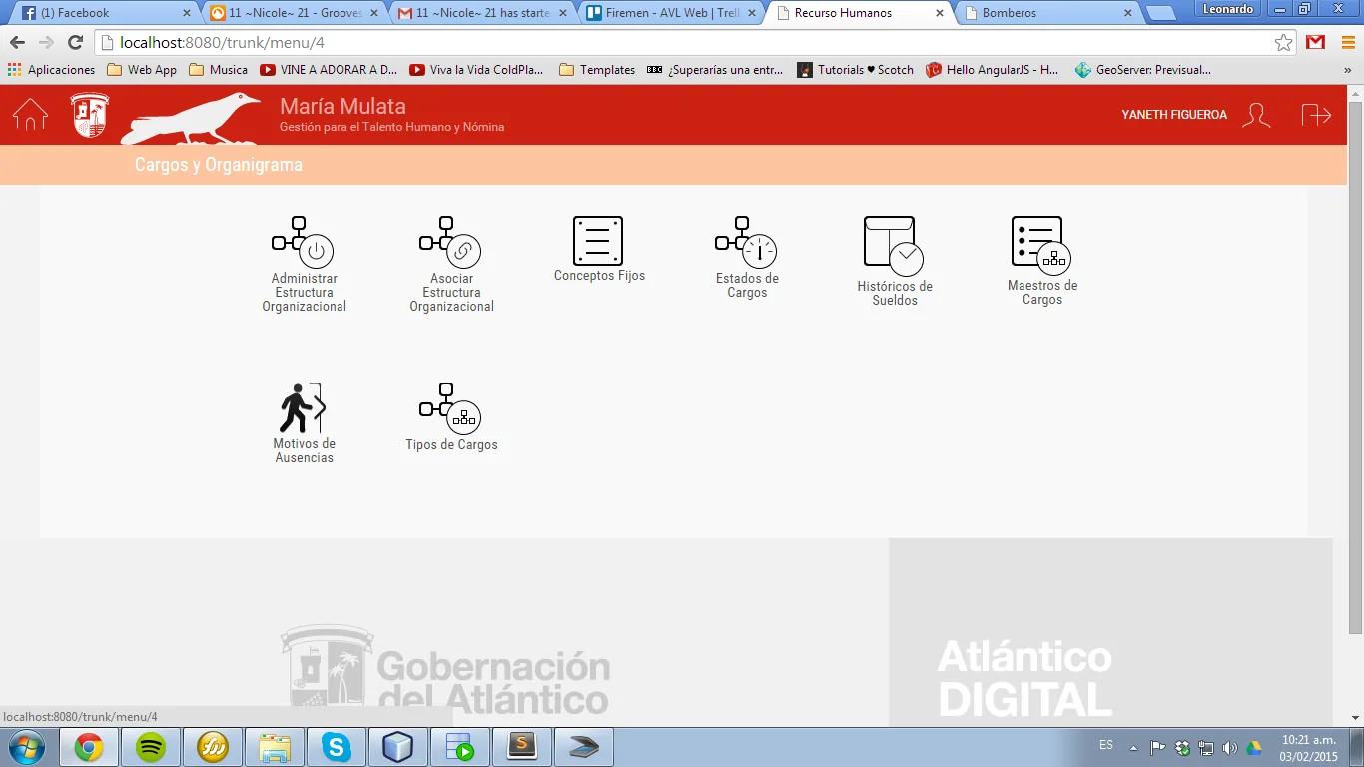Open Estados de Cargos module
Viewport: 1364px width, 767px height.
point(747,257)
